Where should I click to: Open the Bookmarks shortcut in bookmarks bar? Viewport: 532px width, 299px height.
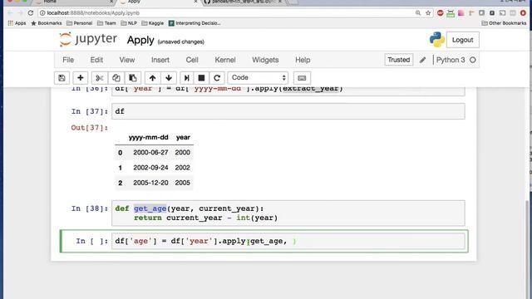coord(47,23)
